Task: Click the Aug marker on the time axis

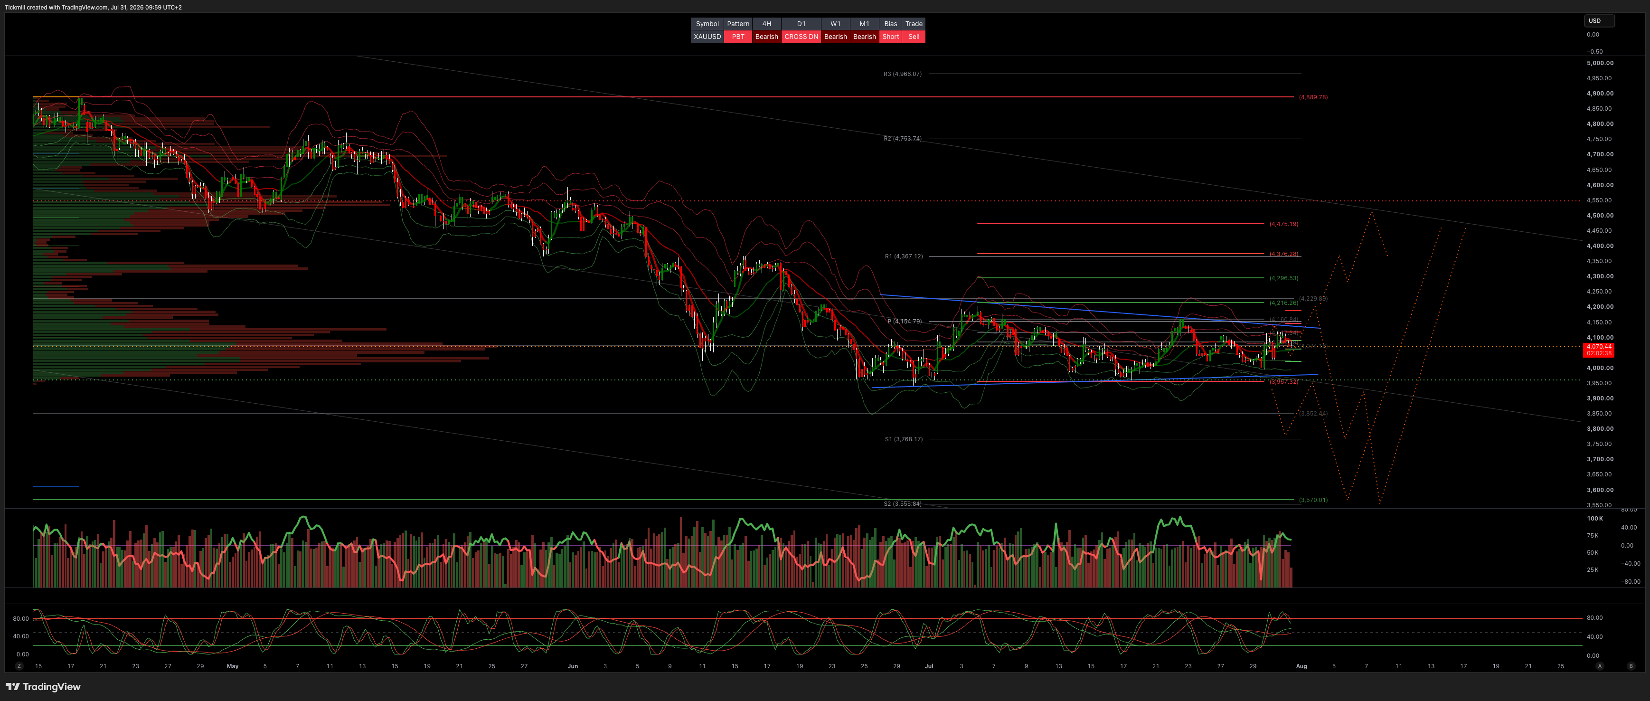Action: pyautogui.click(x=1301, y=666)
